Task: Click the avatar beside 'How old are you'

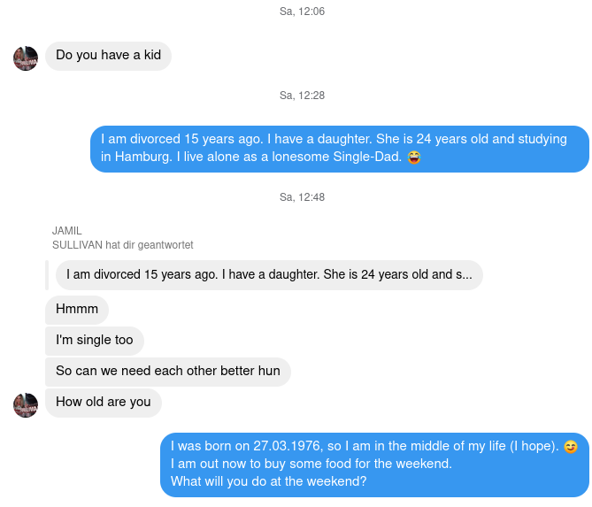Action: click(x=26, y=405)
